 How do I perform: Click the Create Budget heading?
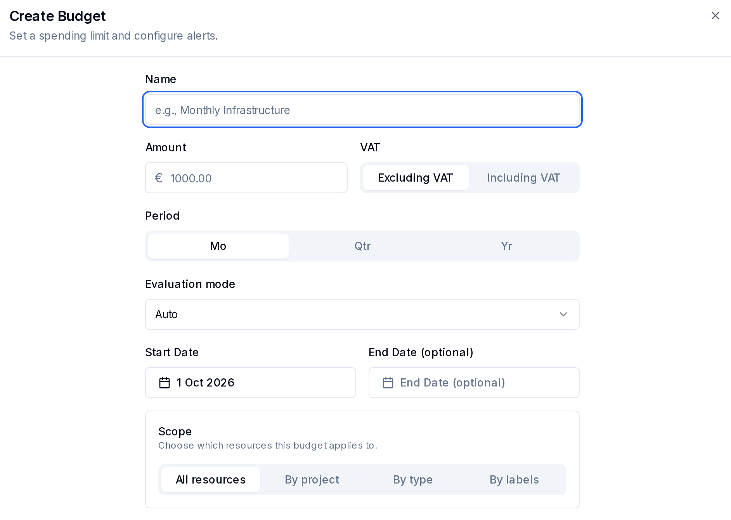57,16
